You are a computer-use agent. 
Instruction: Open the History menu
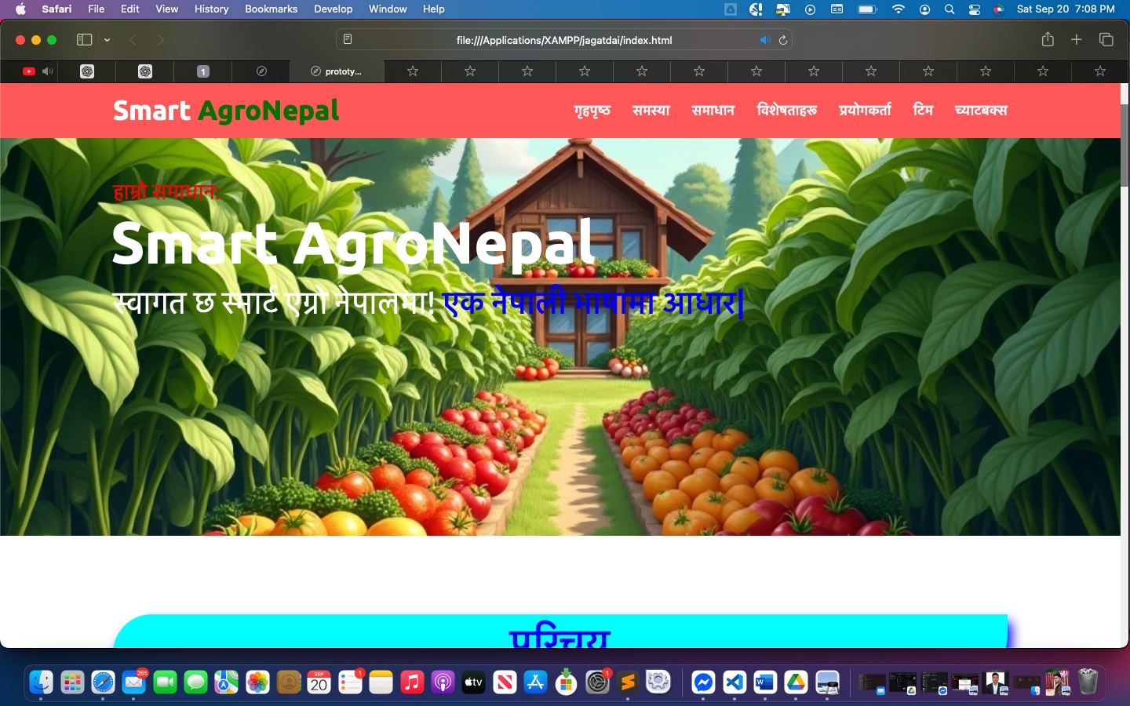[211, 9]
